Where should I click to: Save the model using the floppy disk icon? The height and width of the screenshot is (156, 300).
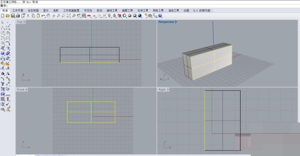pos(13,16)
